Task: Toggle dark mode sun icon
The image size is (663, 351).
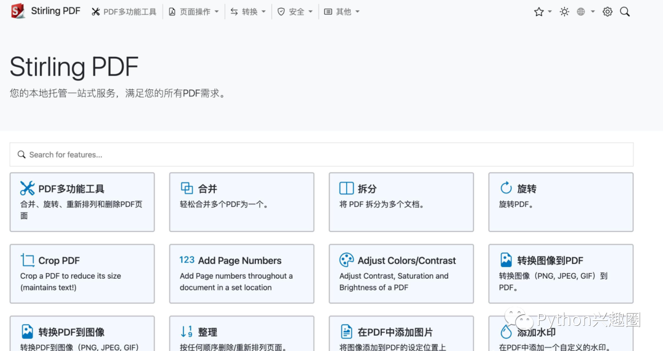Action: (x=565, y=12)
